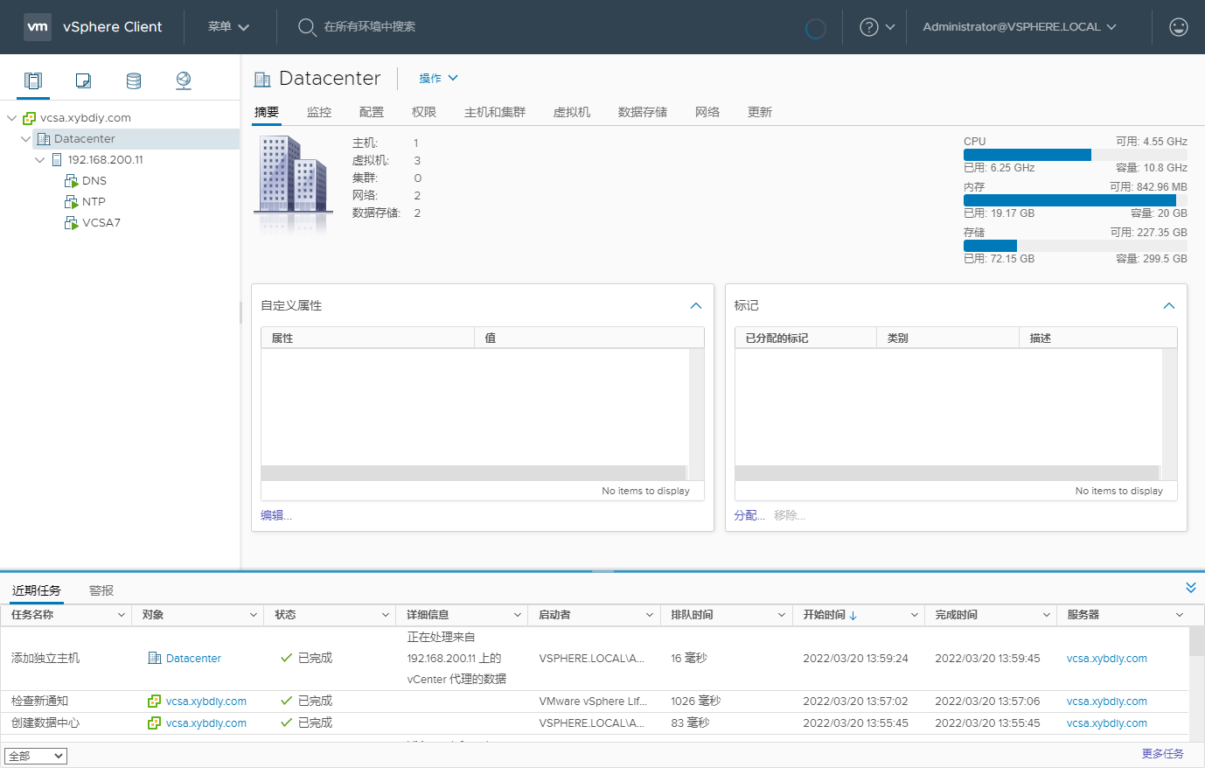Click the search magnifier in the top bar
1205x768 pixels.
click(x=307, y=27)
